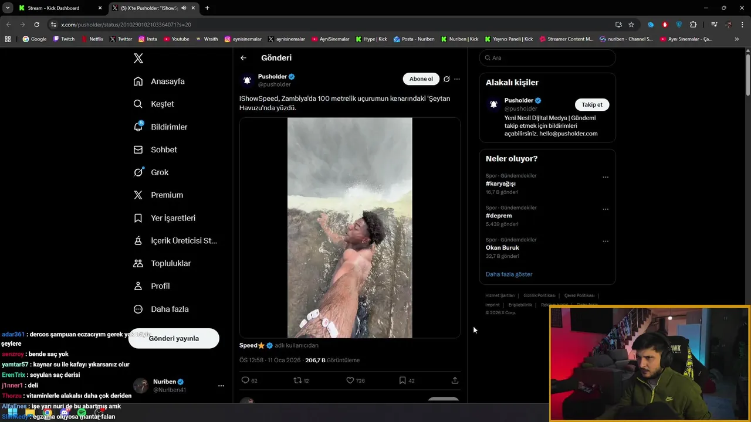Click the browser address bar URL
The image size is (751, 422).
126,25
